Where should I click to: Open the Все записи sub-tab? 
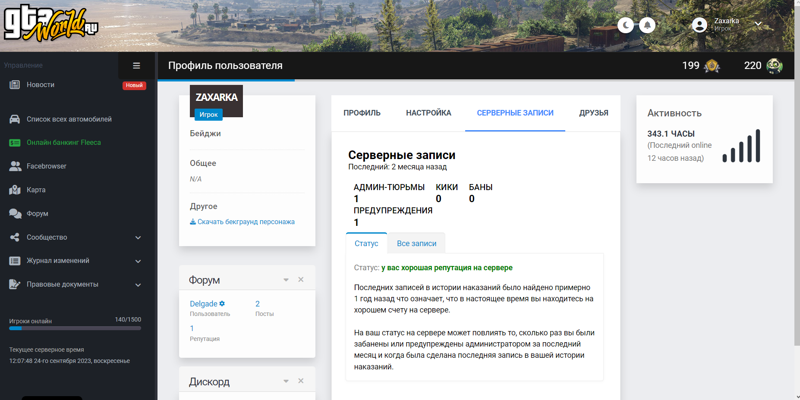point(416,244)
